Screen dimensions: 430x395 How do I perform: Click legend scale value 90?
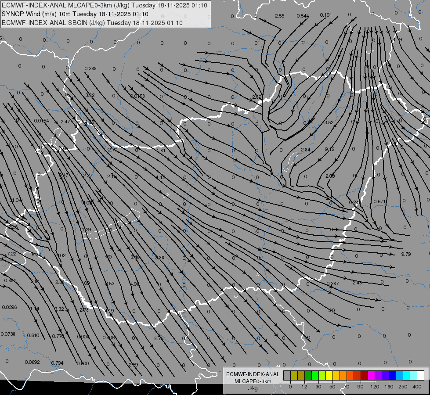click(360, 387)
